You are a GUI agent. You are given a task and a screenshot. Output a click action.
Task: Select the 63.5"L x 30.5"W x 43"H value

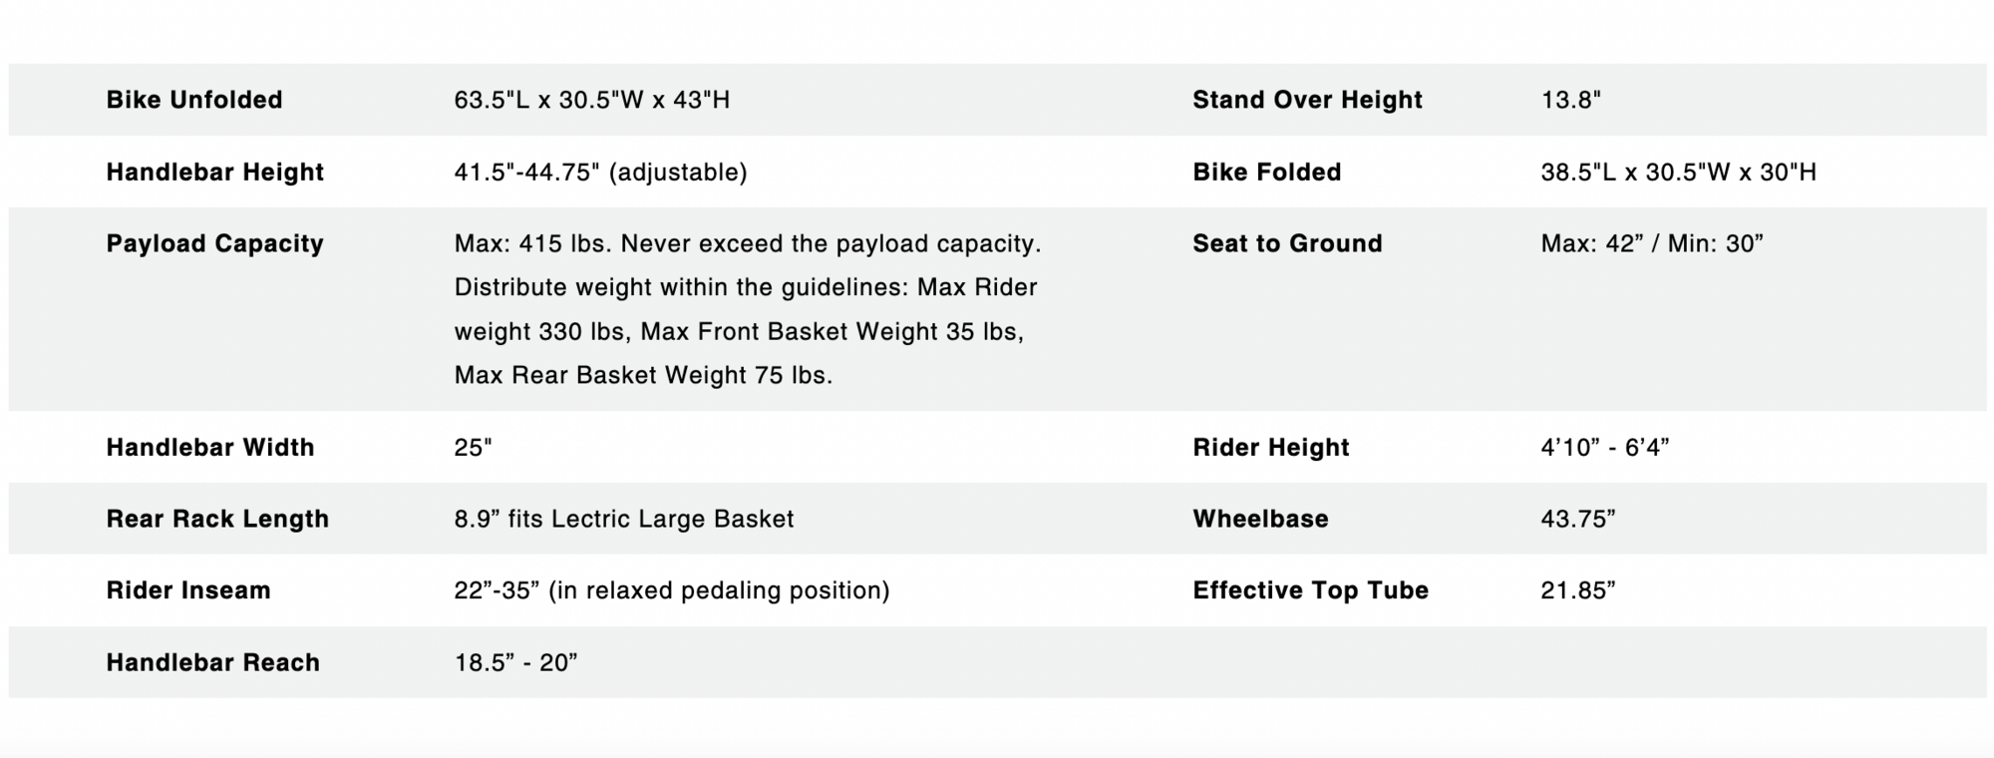591,100
